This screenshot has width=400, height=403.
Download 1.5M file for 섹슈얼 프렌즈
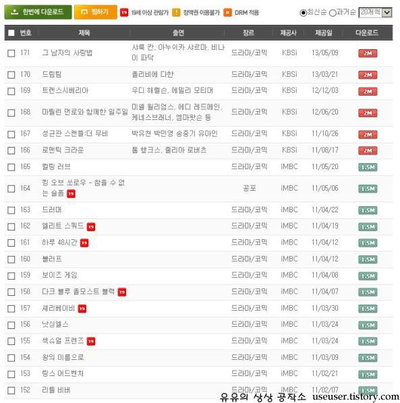tap(368, 341)
